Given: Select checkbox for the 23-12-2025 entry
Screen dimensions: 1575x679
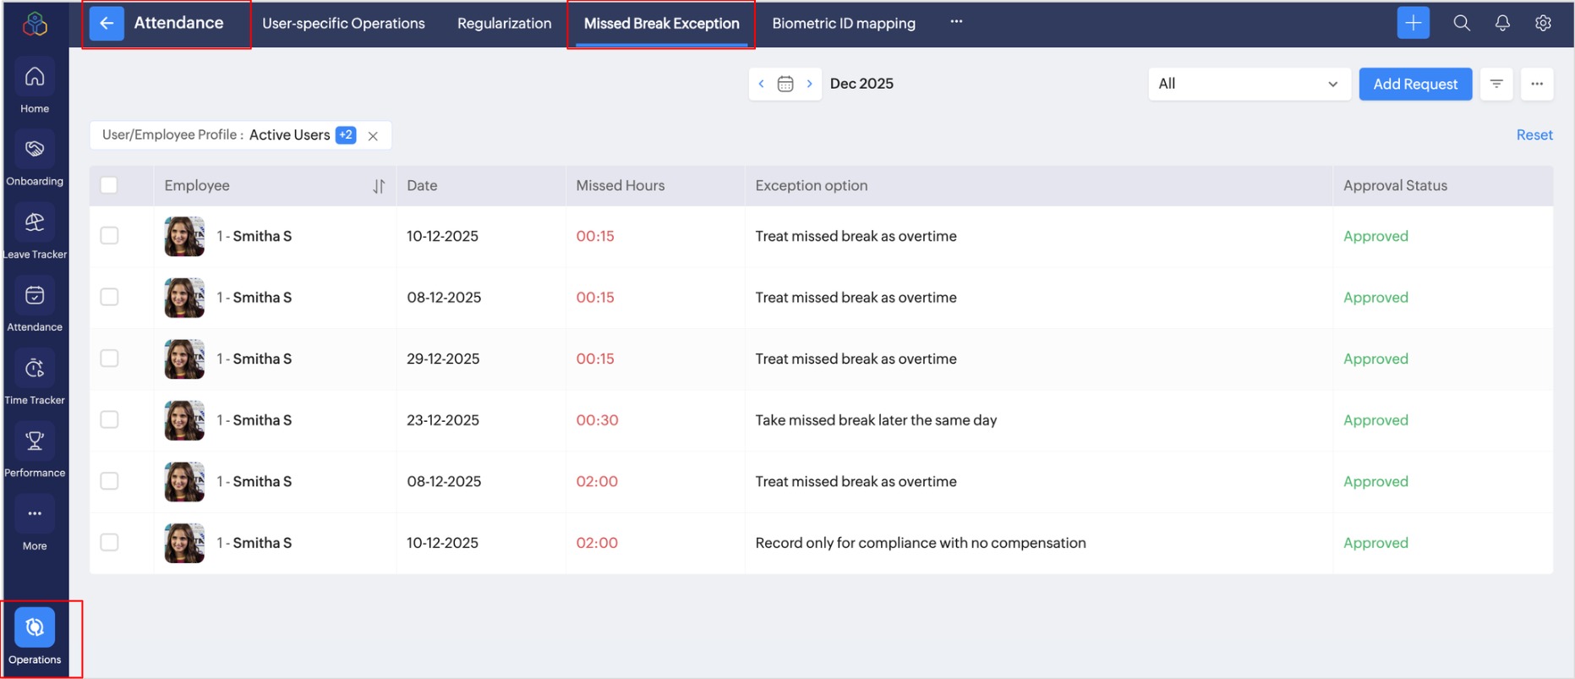Looking at the screenshot, I should tap(109, 420).
